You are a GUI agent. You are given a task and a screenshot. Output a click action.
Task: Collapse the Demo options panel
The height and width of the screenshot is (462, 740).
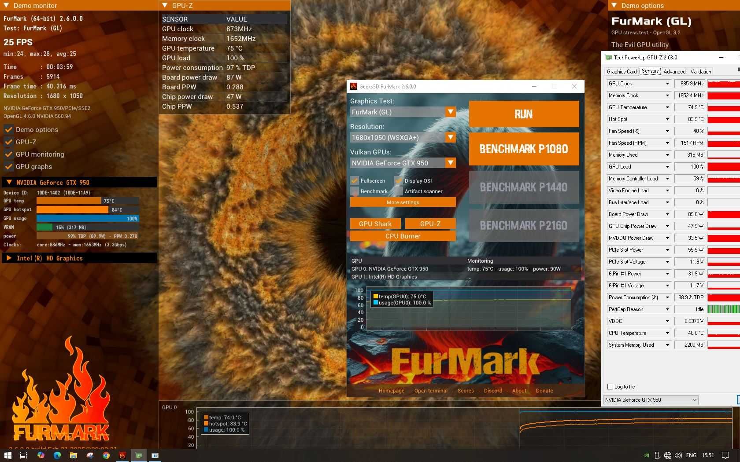tap(614, 5)
